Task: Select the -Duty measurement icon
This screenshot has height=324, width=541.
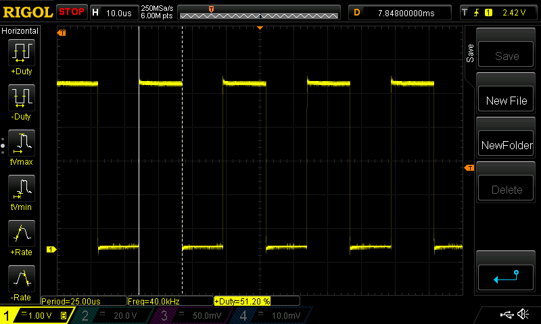Action: (x=20, y=98)
